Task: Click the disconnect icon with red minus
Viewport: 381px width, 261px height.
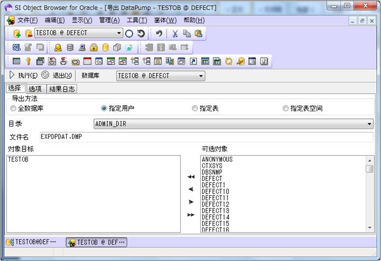Action: pyautogui.click(x=29, y=33)
